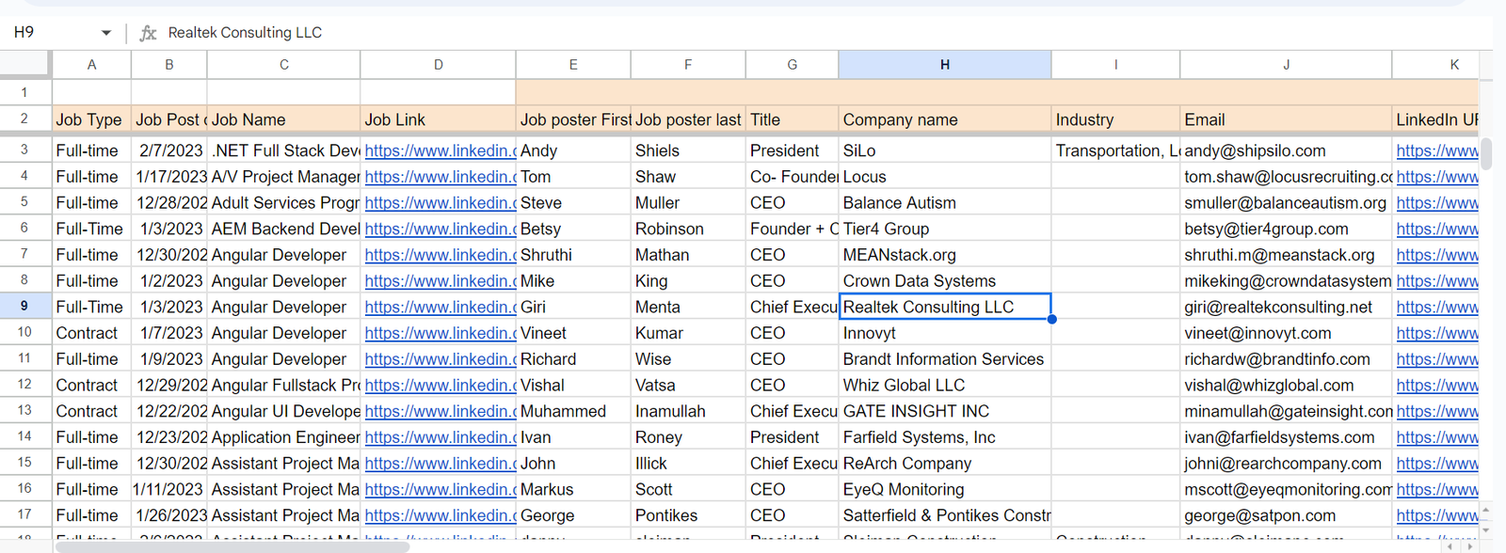Click last name 'Pontikes'
The height and width of the screenshot is (553, 1506).
click(688, 515)
